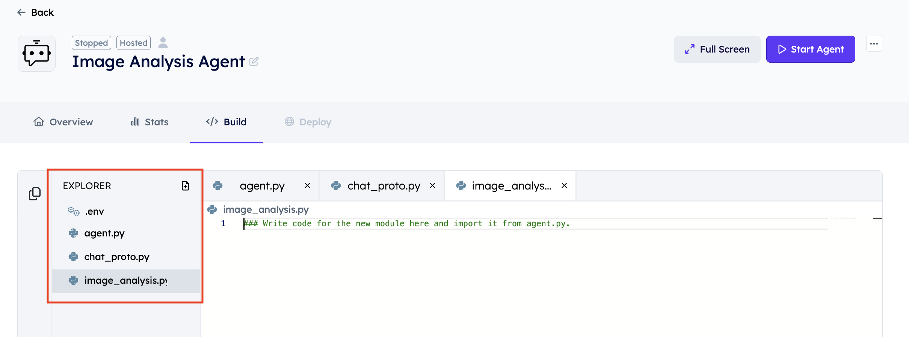The width and height of the screenshot is (909, 337).
Task: Click the image_analysis.py breadcrumb path
Action: coord(266,209)
